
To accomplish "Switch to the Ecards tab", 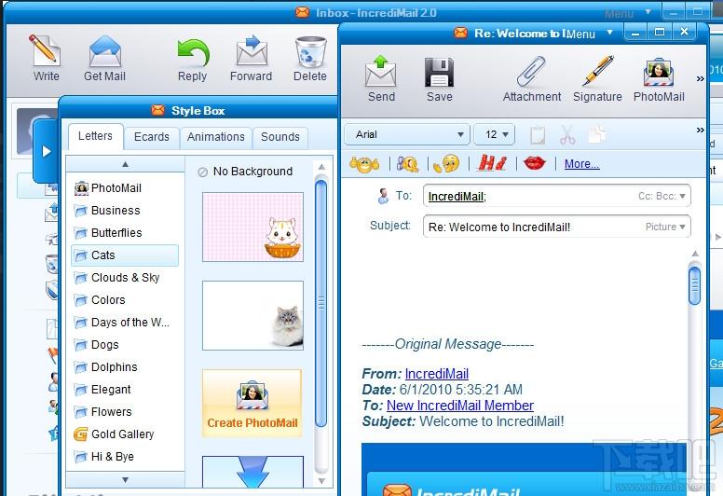I will point(152,137).
